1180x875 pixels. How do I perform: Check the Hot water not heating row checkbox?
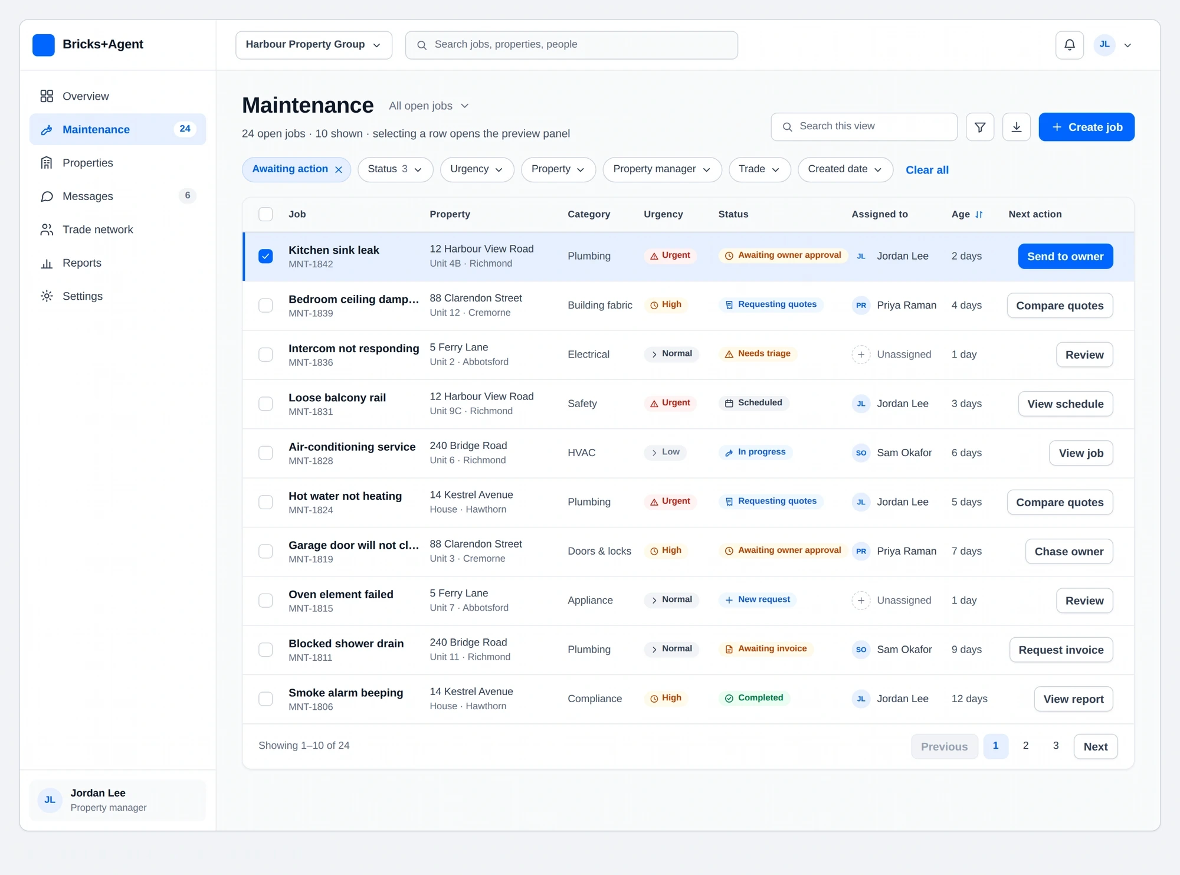pos(265,502)
